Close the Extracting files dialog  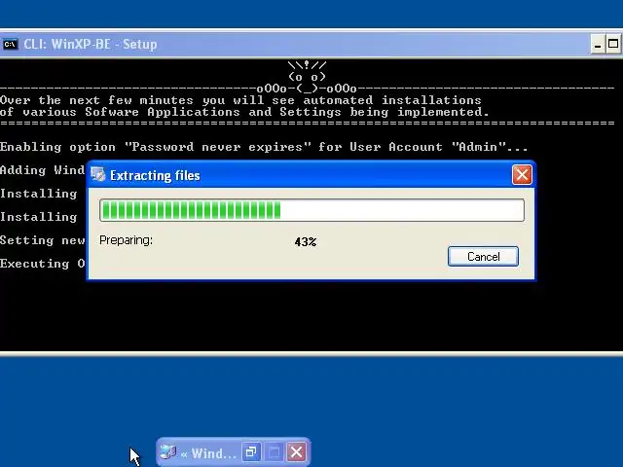[522, 175]
